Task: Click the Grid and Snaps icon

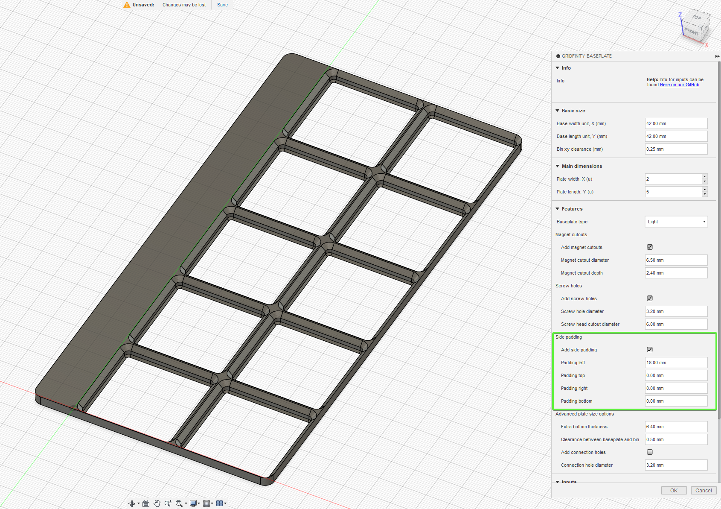Action: coord(206,503)
